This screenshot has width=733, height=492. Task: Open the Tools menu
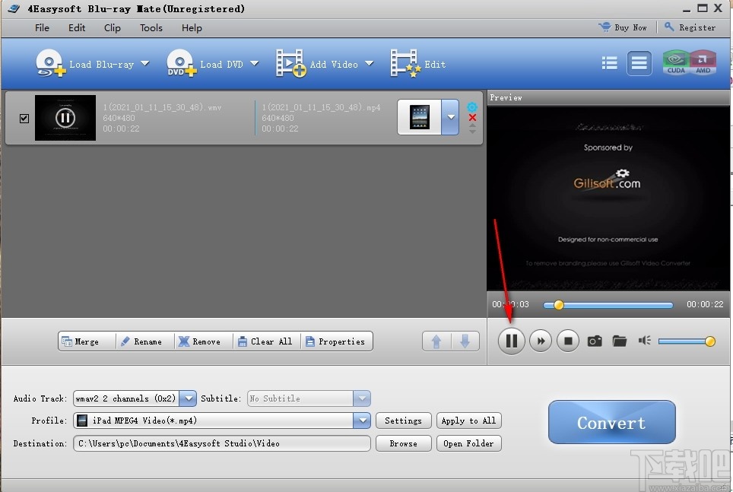click(x=151, y=27)
